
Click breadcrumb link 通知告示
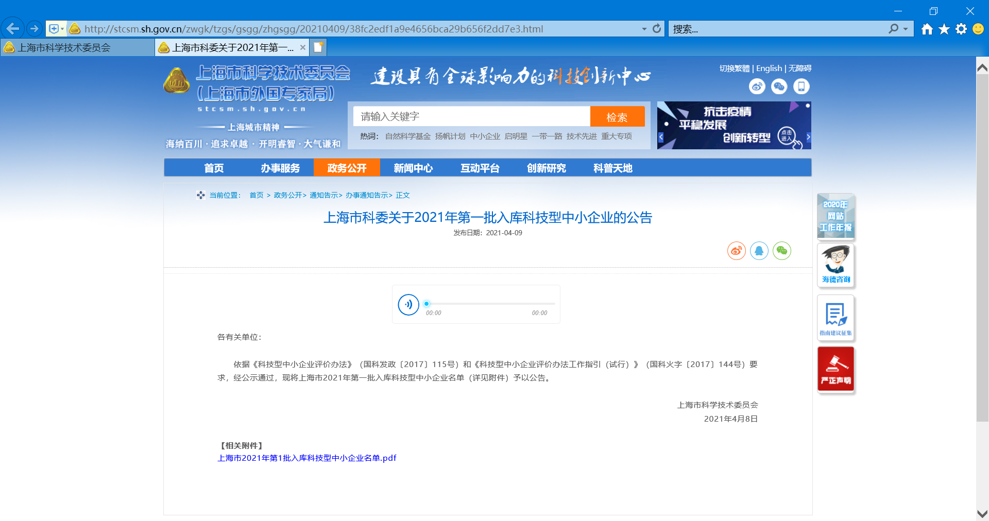pyautogui.click(x=324, y=195)
